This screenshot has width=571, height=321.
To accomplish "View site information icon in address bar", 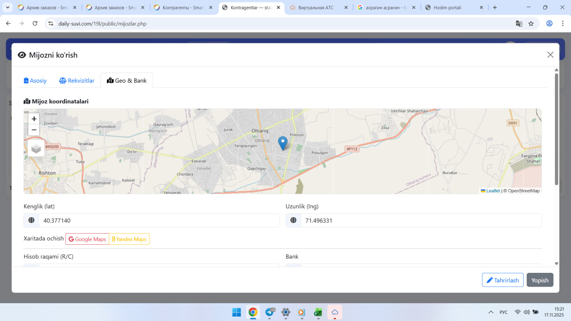I will coord(51,24).
